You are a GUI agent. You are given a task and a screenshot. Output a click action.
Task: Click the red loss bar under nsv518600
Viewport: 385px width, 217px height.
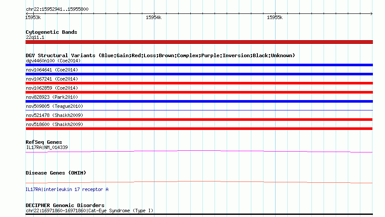pos(199,129)
